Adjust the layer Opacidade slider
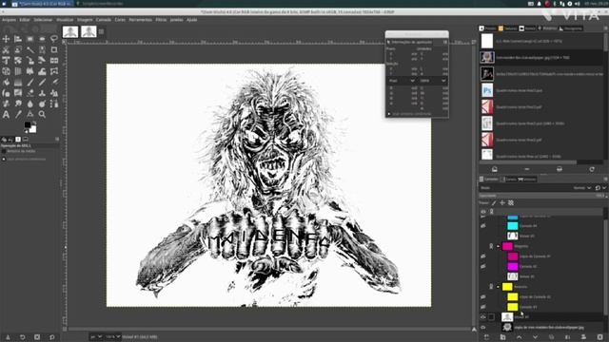The height and width of the screenshot is (342, 609). click(542, 196)
